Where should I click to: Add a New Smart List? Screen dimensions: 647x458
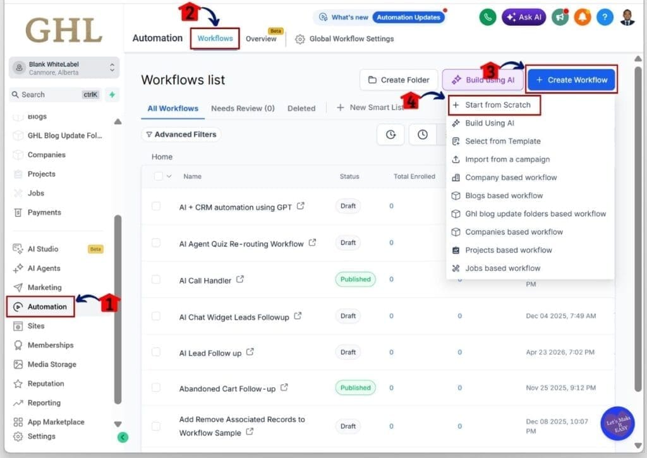coord(370,107)
